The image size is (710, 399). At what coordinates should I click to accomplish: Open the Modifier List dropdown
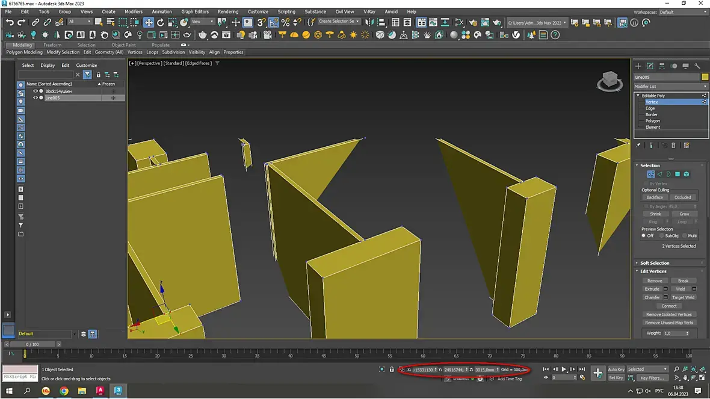(671, 87)
